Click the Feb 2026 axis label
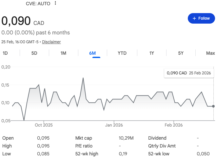The image size is (216, 158). coord(173,125)
